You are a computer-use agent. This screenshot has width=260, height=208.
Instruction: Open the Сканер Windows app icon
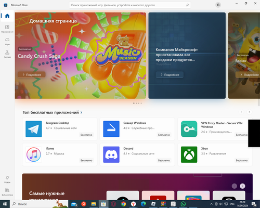(111, 129)
